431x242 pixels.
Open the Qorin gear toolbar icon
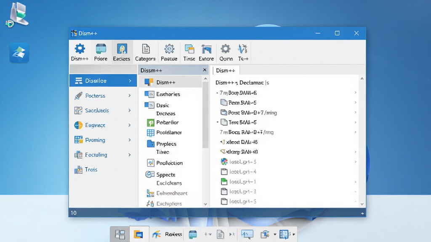pos(226,52)
